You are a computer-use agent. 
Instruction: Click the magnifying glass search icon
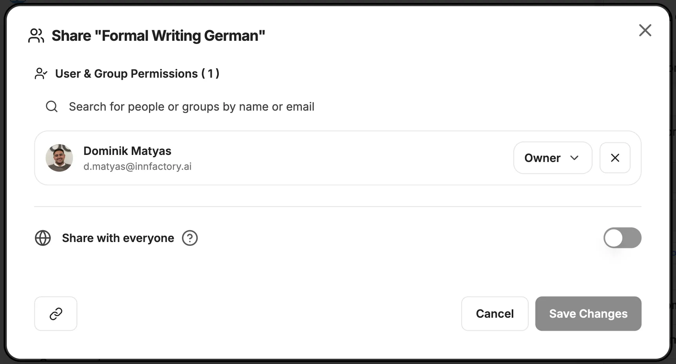click(51, 106)
